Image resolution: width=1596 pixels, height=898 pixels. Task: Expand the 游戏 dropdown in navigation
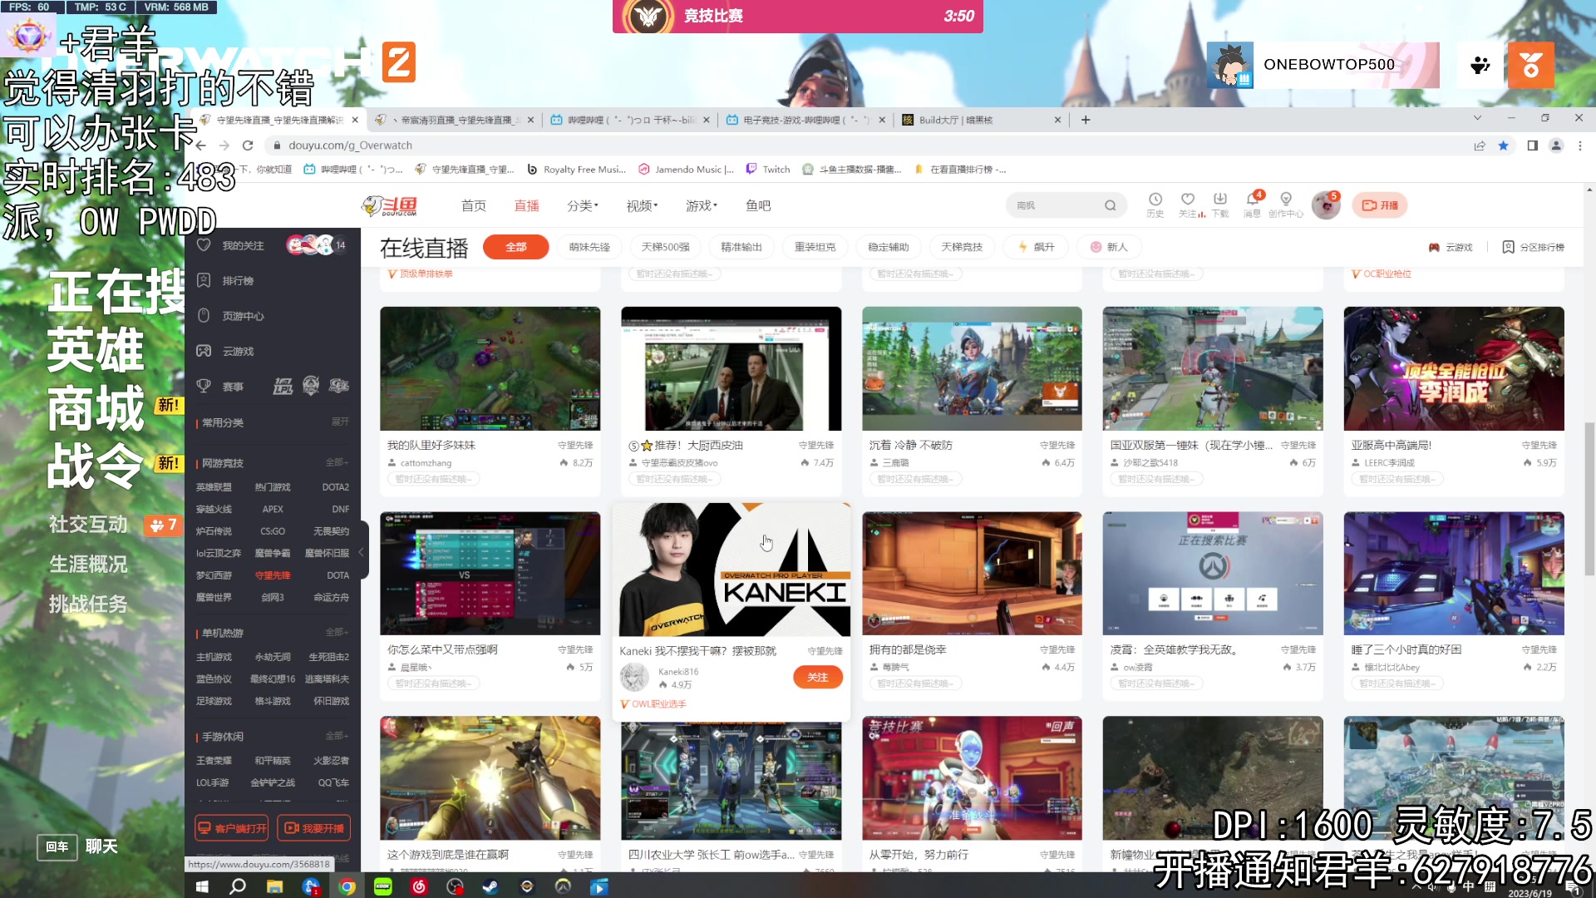701,205
